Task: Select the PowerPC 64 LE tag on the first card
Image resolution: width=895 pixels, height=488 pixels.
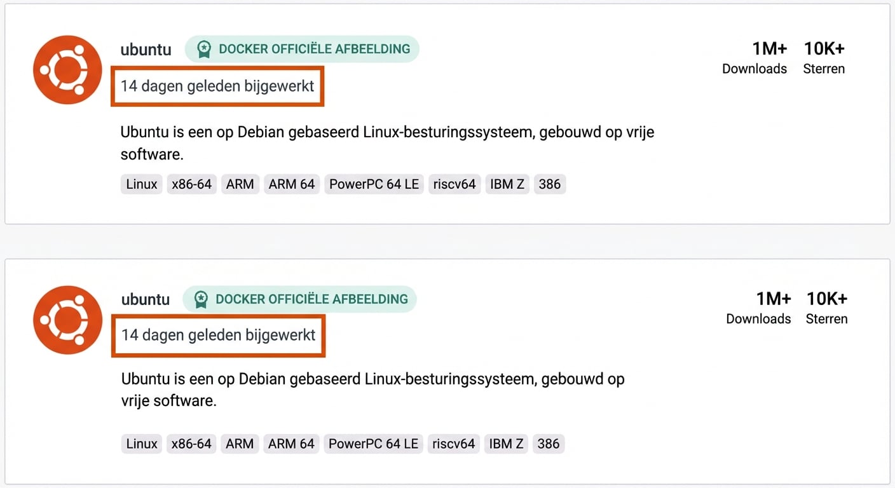Action: 374,184
